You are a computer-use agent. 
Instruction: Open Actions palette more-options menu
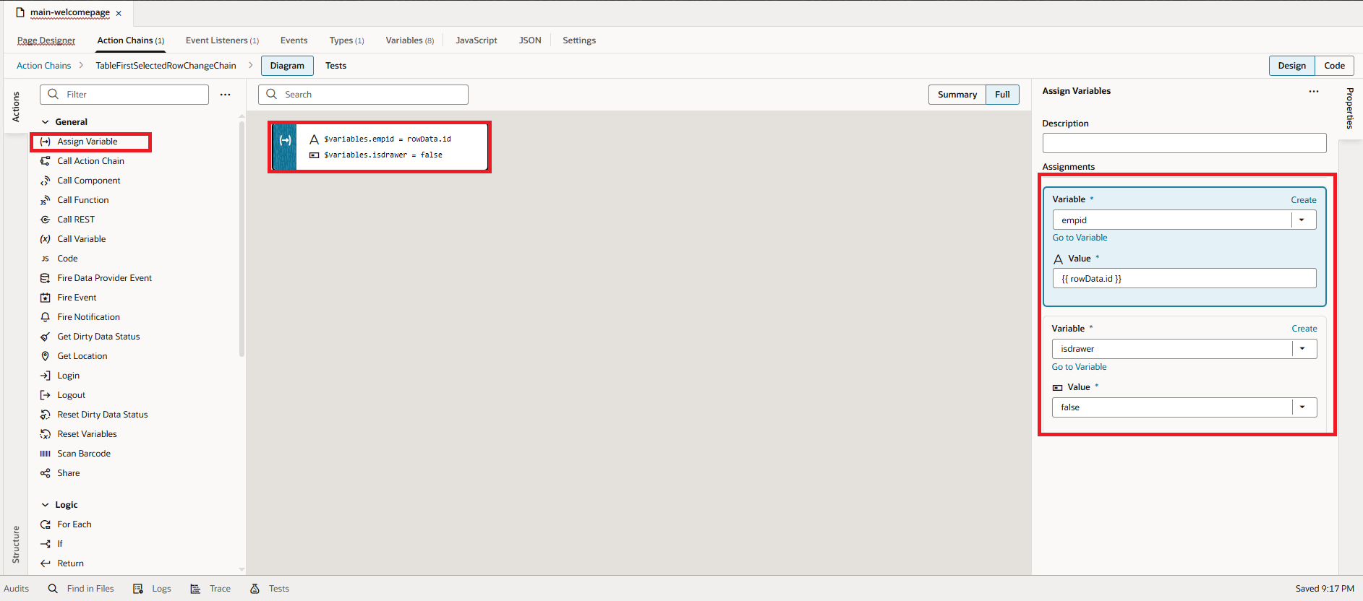(x=226, y=95)
